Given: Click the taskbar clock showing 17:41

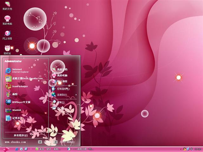Looking at the screenshot, I should point(198,149).
